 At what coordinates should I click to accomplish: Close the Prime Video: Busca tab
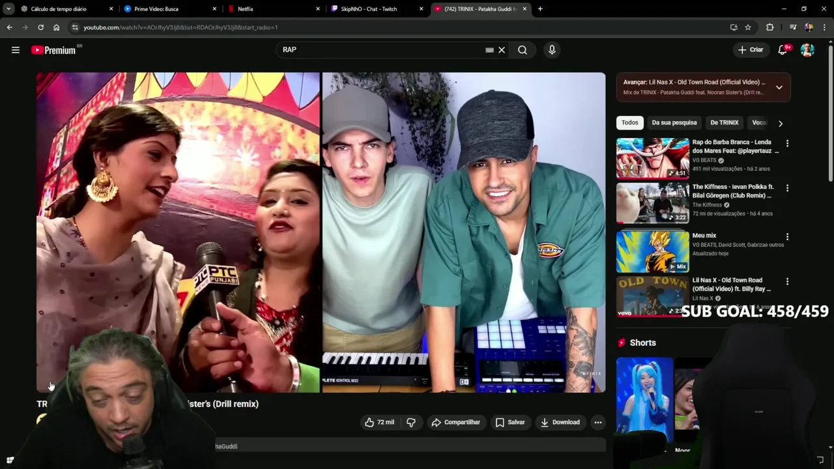(x=214, y=9)
